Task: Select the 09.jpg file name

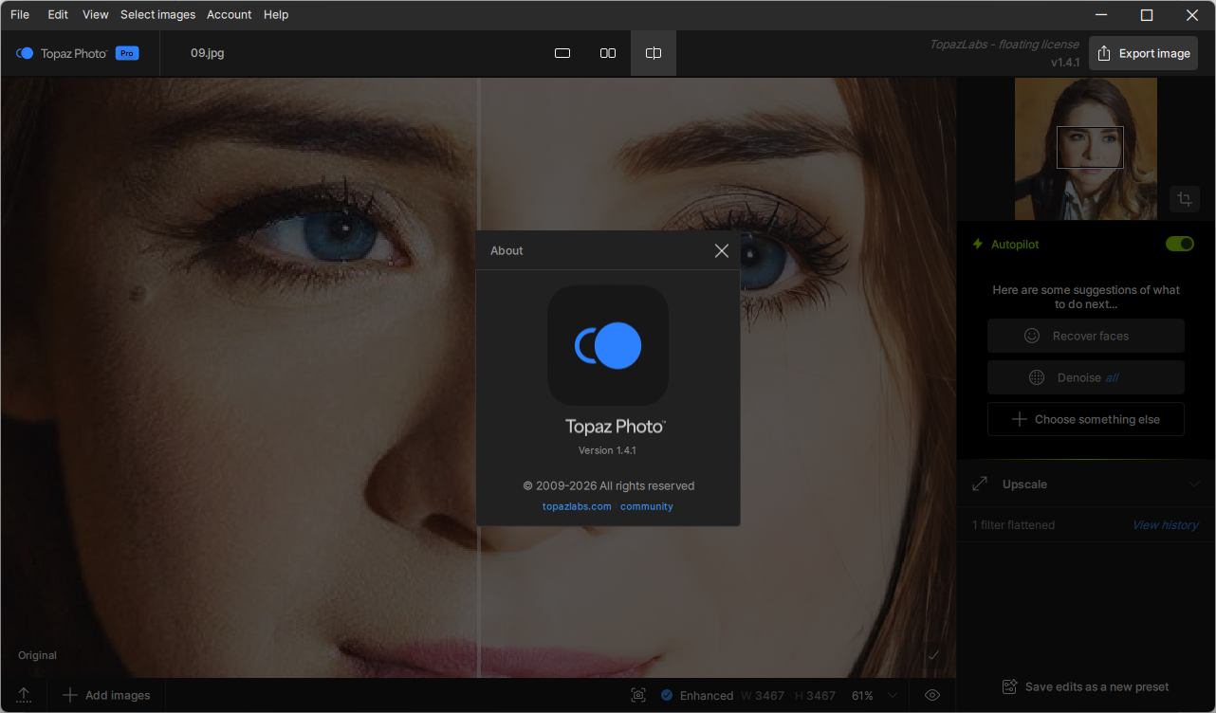Action: pyautogui.click(x=208, y=53)
